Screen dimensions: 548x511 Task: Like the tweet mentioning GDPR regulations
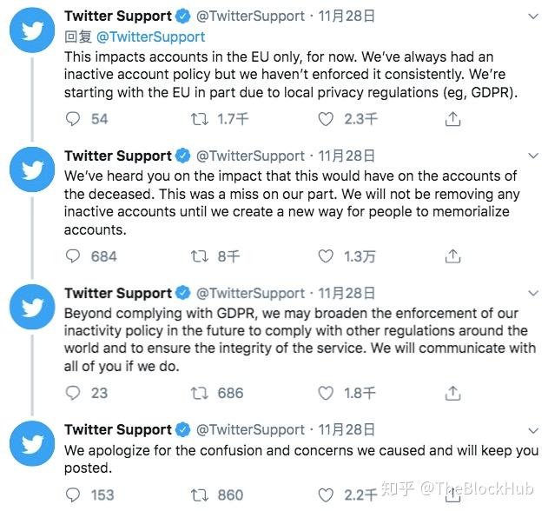click(326, 119)
